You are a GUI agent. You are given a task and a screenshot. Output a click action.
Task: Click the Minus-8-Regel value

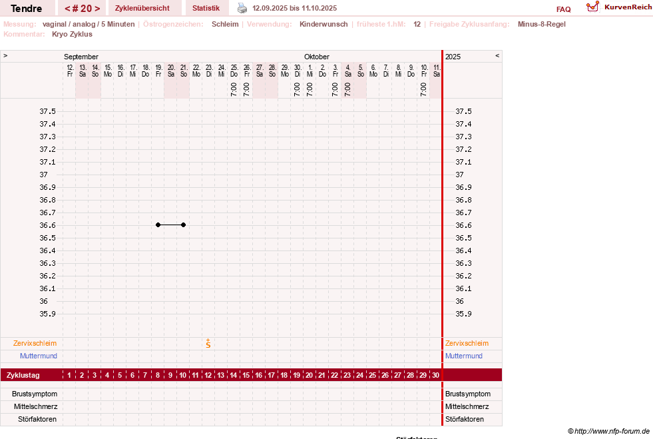coord(541,24)
